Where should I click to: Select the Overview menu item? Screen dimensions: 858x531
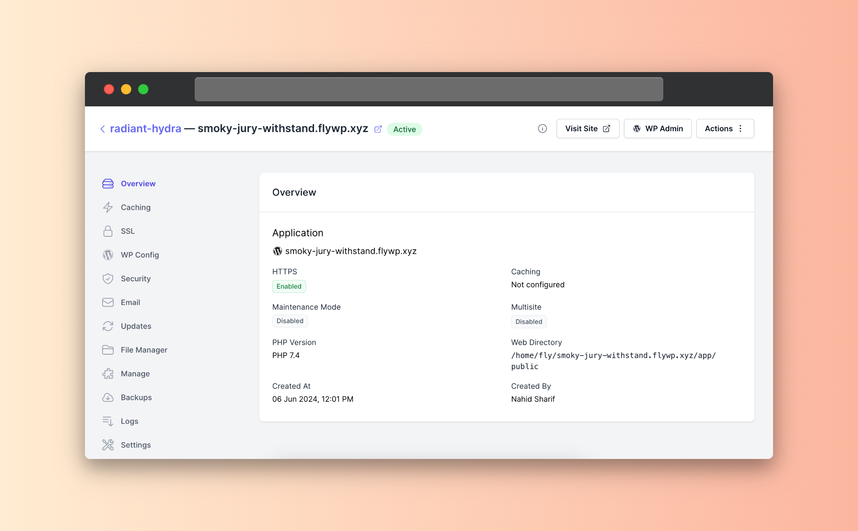click(x=138, y=183)
